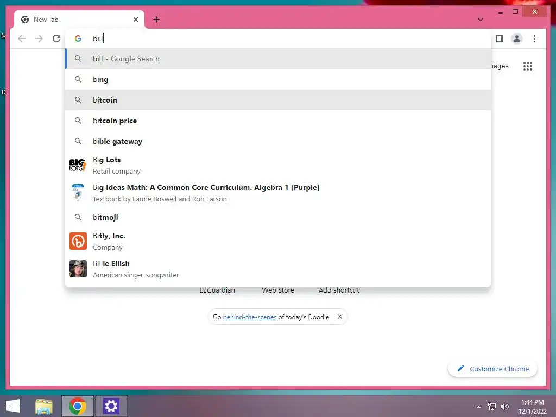Open Chrome's three-dot menu
This screenshot has width=556, height=417.
[534, 39]
